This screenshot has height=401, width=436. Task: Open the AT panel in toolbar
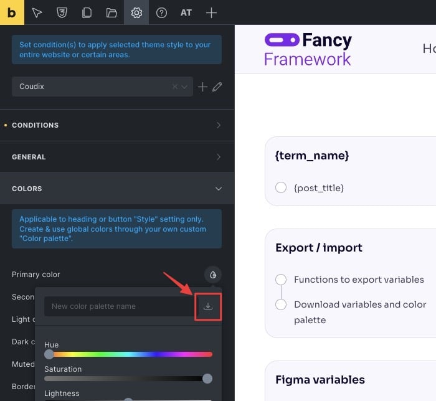point(186,13)
